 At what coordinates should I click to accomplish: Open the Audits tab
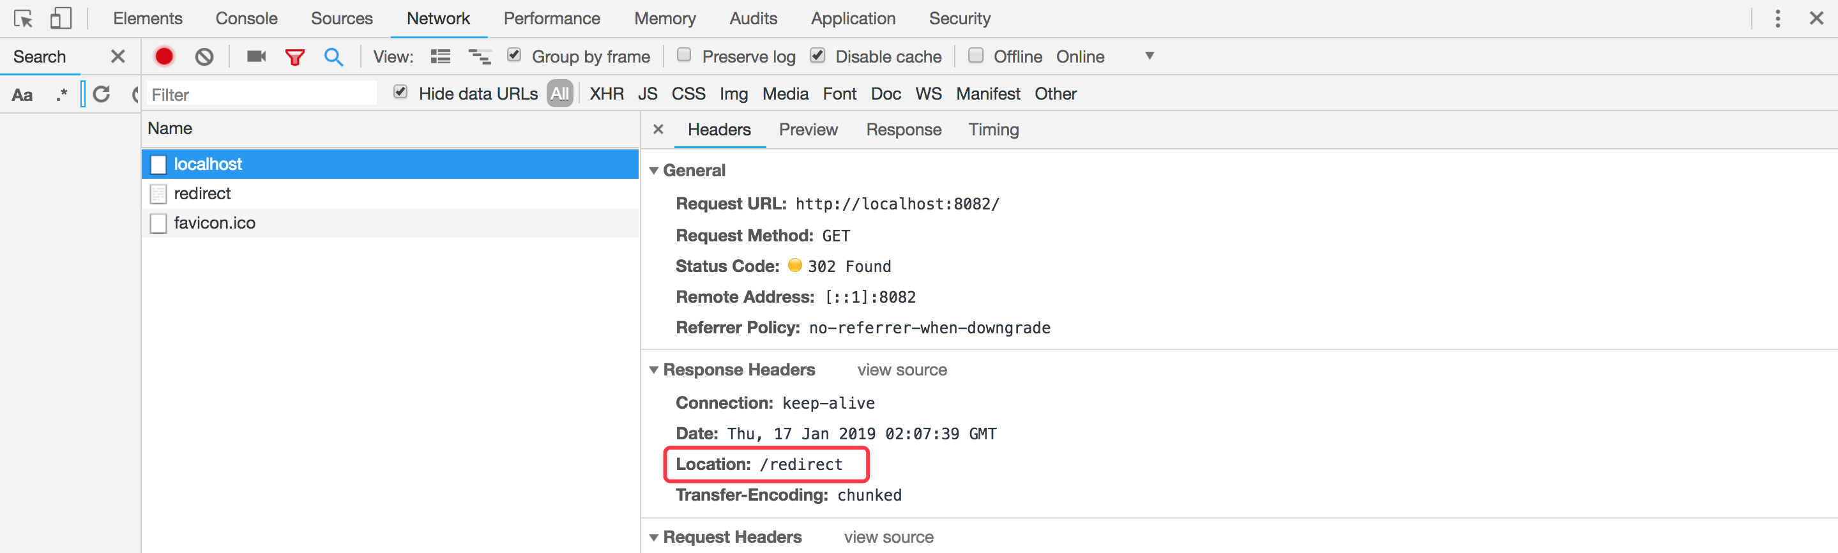(x=753, y=19)
